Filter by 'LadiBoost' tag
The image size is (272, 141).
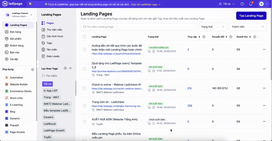(50, 124)
